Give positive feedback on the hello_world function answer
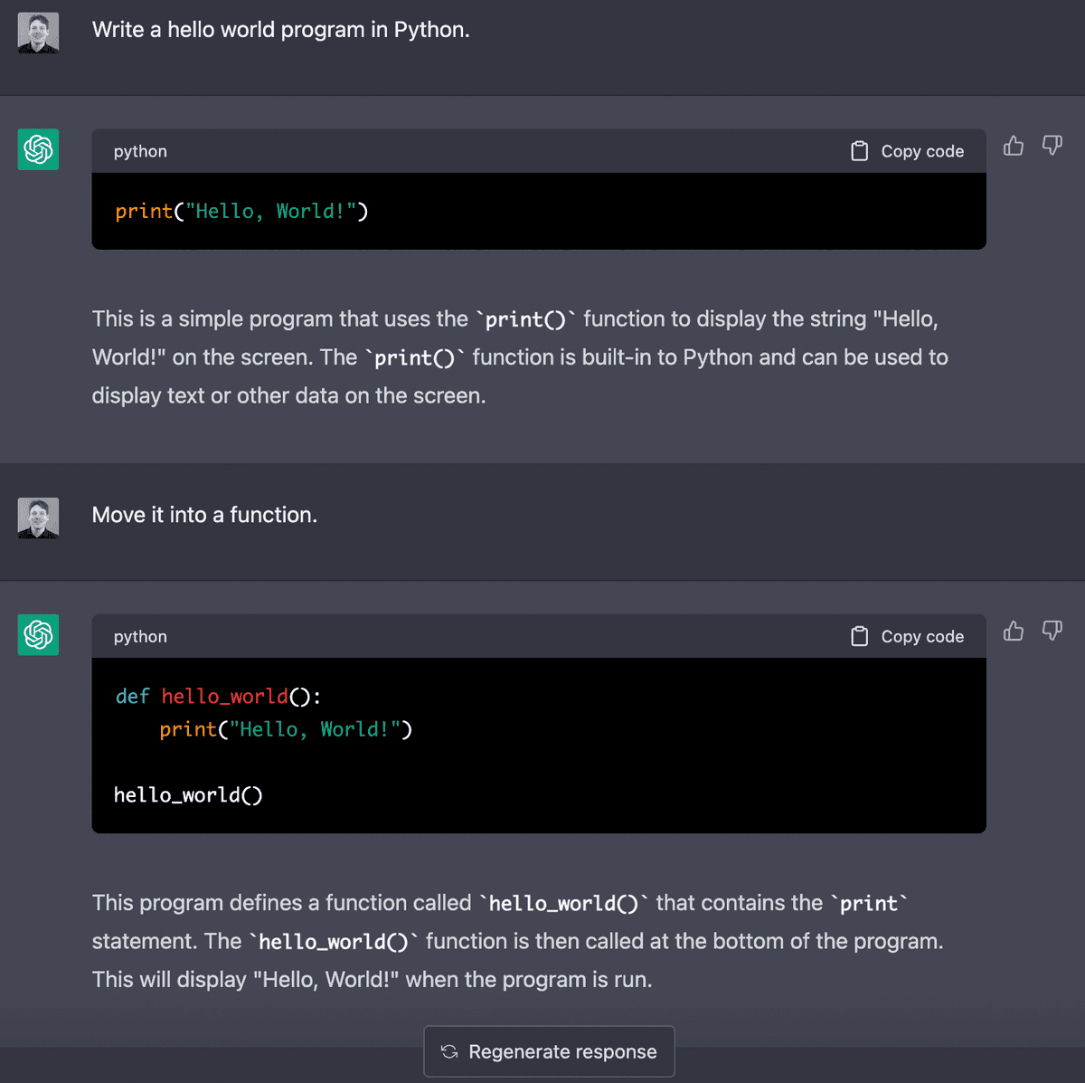 click(1013, 631)
